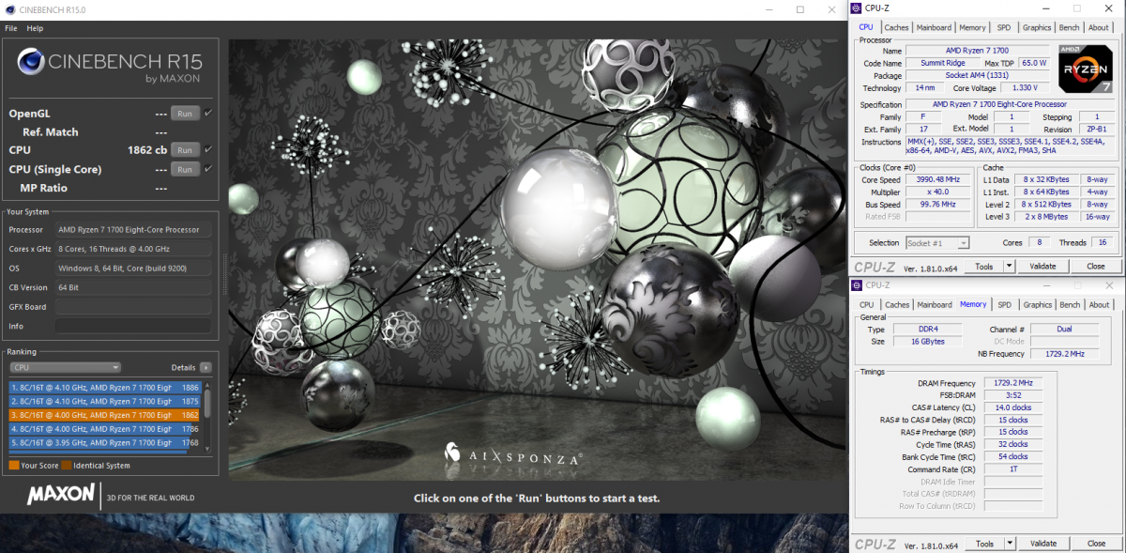The height and width of the screenshot is (553, 1126).
Task: Switch to Caches tab in lower CPU-Z
Action: click(x=897, y=304)
